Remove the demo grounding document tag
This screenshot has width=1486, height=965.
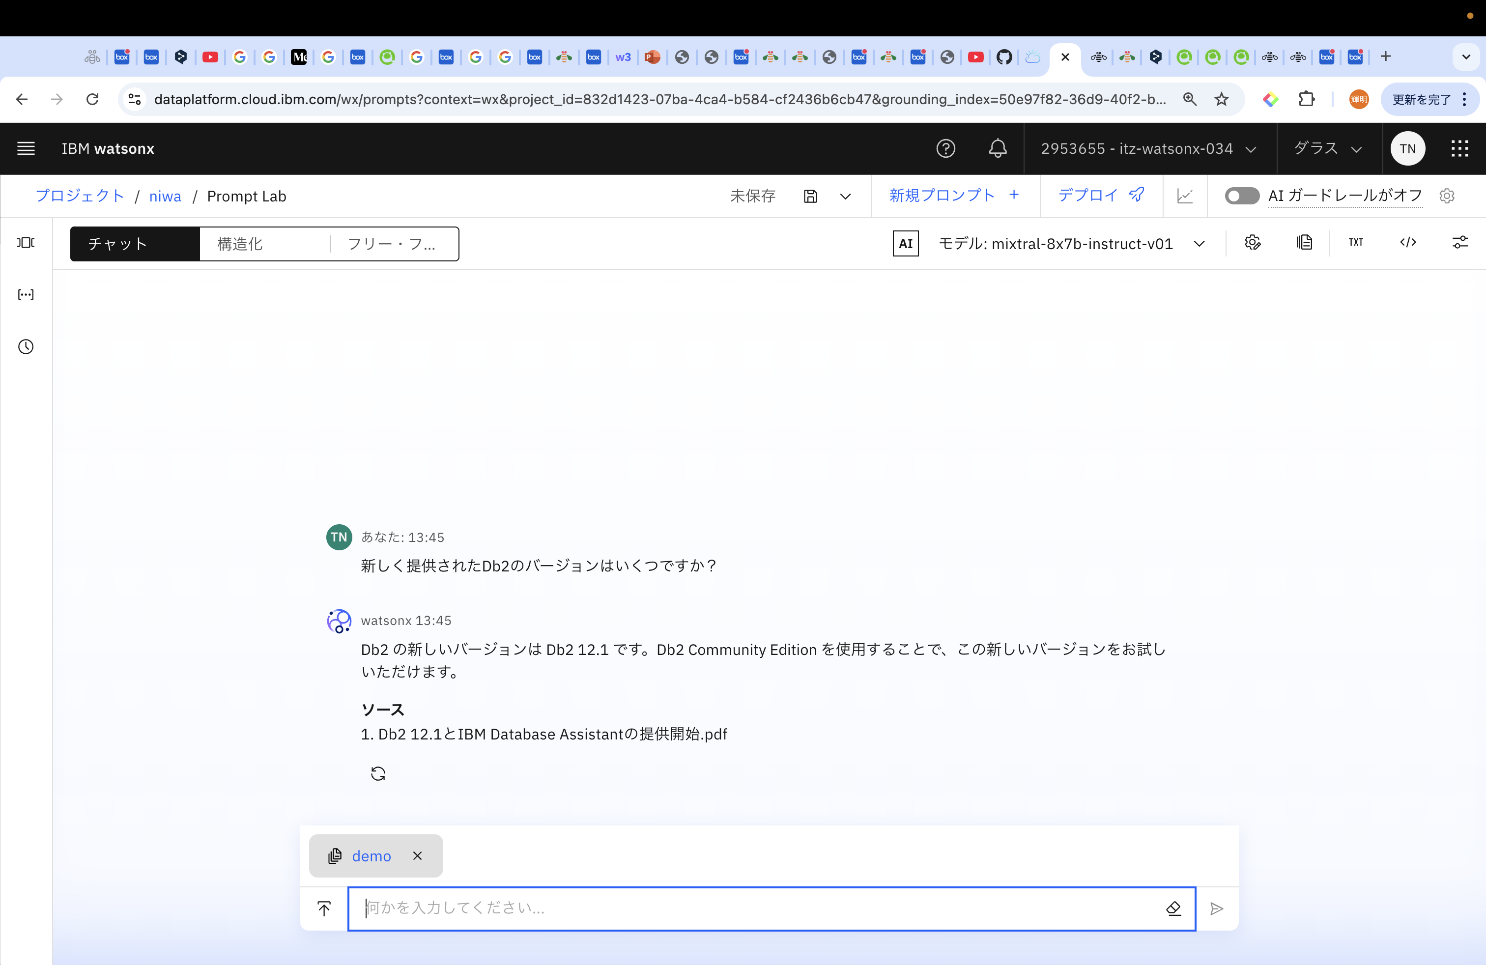pos(418,856)
